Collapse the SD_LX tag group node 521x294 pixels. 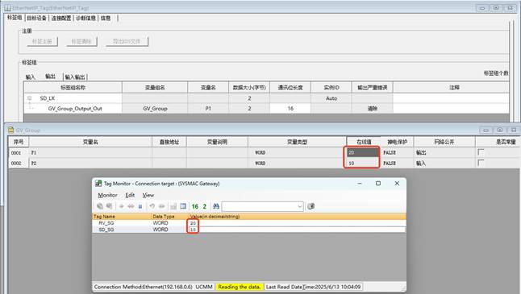(x=30, y=98)
